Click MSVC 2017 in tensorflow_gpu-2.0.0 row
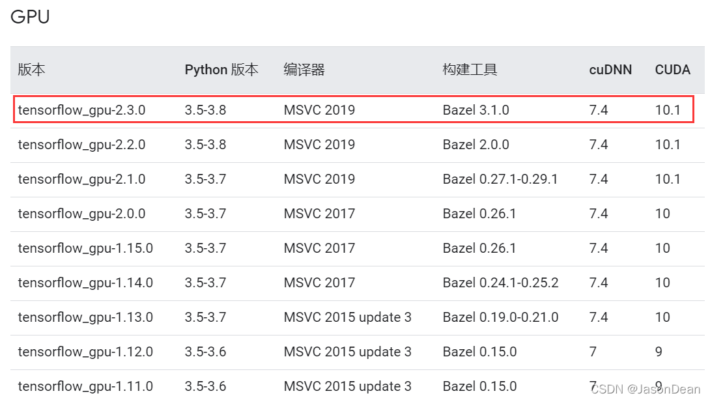710x400 pixels. pyautogui.click(x=320, y=214)
